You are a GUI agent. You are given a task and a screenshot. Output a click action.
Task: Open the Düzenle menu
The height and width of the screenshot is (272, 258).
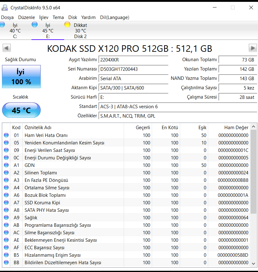click(26, 17)
